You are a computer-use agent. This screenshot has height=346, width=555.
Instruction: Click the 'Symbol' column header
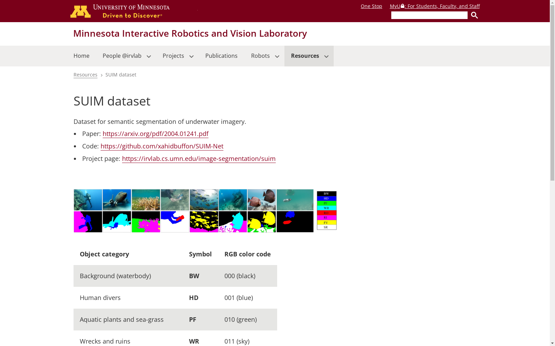(200, 254)
